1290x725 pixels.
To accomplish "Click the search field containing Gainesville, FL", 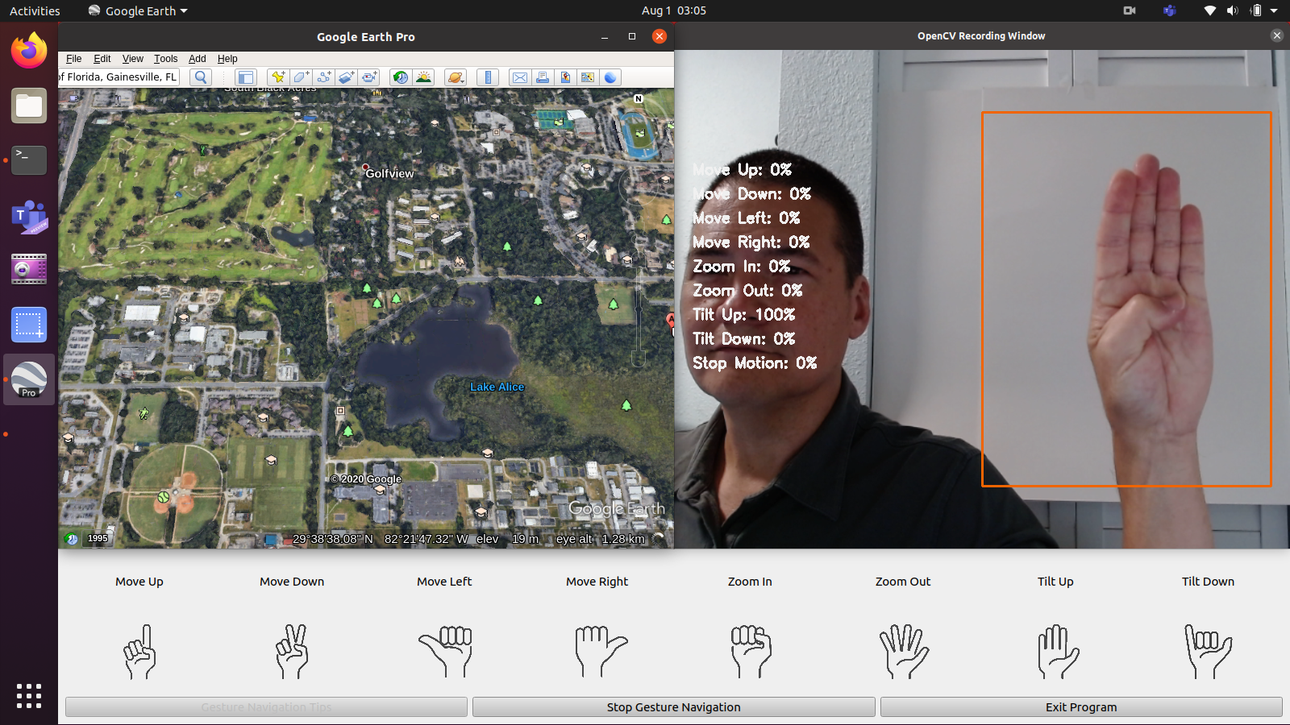I will [x=119, y=77].
